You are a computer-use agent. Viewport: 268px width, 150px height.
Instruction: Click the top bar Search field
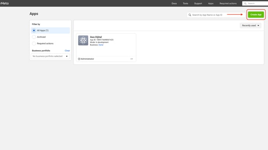[x=255, y=3]
